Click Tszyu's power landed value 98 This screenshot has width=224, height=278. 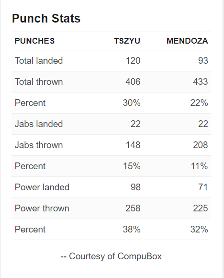[135, 187]
